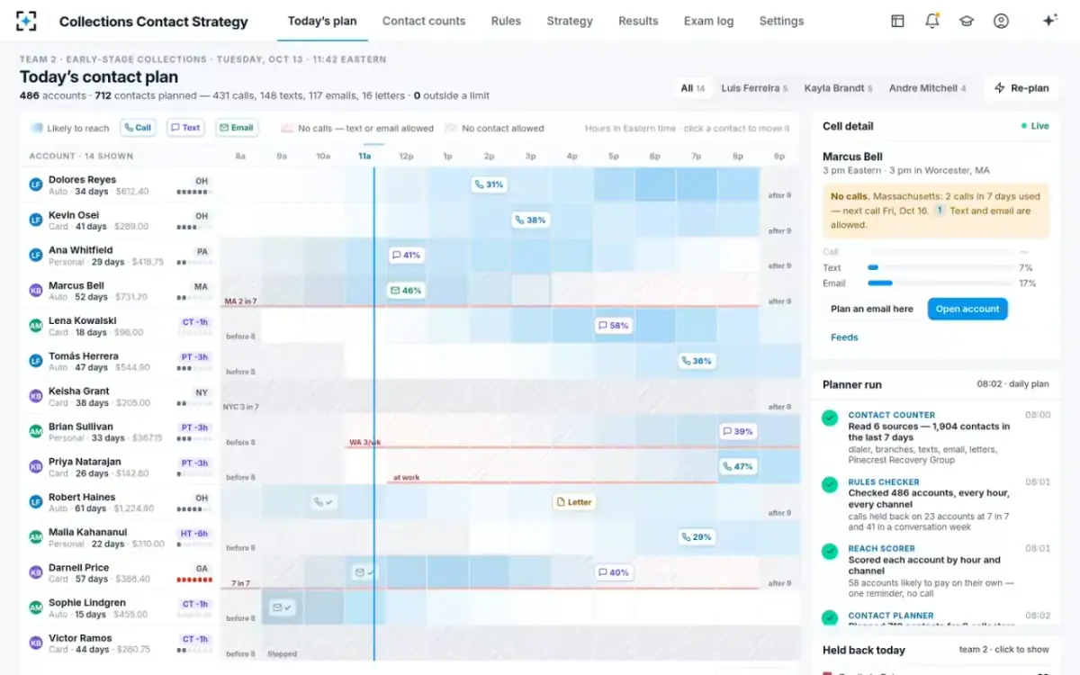Click the 29% call chip for Malia Kahananui
Viewport: 1080px width, 675px height.
click(x=697, y=537)
